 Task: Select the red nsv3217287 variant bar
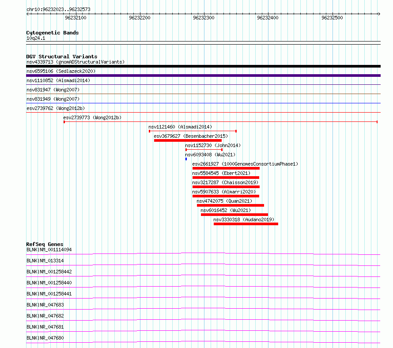pos(226,187)
